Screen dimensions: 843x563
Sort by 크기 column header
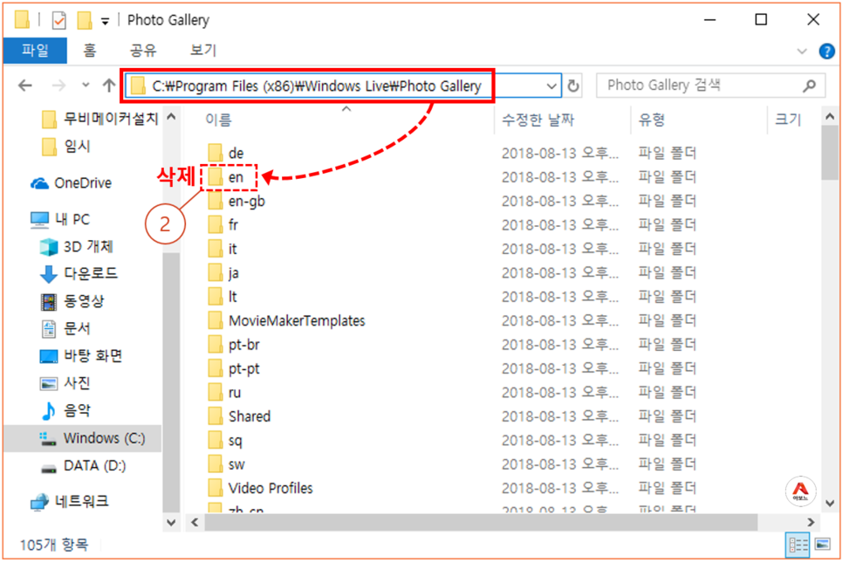click(x=788, y=120)
